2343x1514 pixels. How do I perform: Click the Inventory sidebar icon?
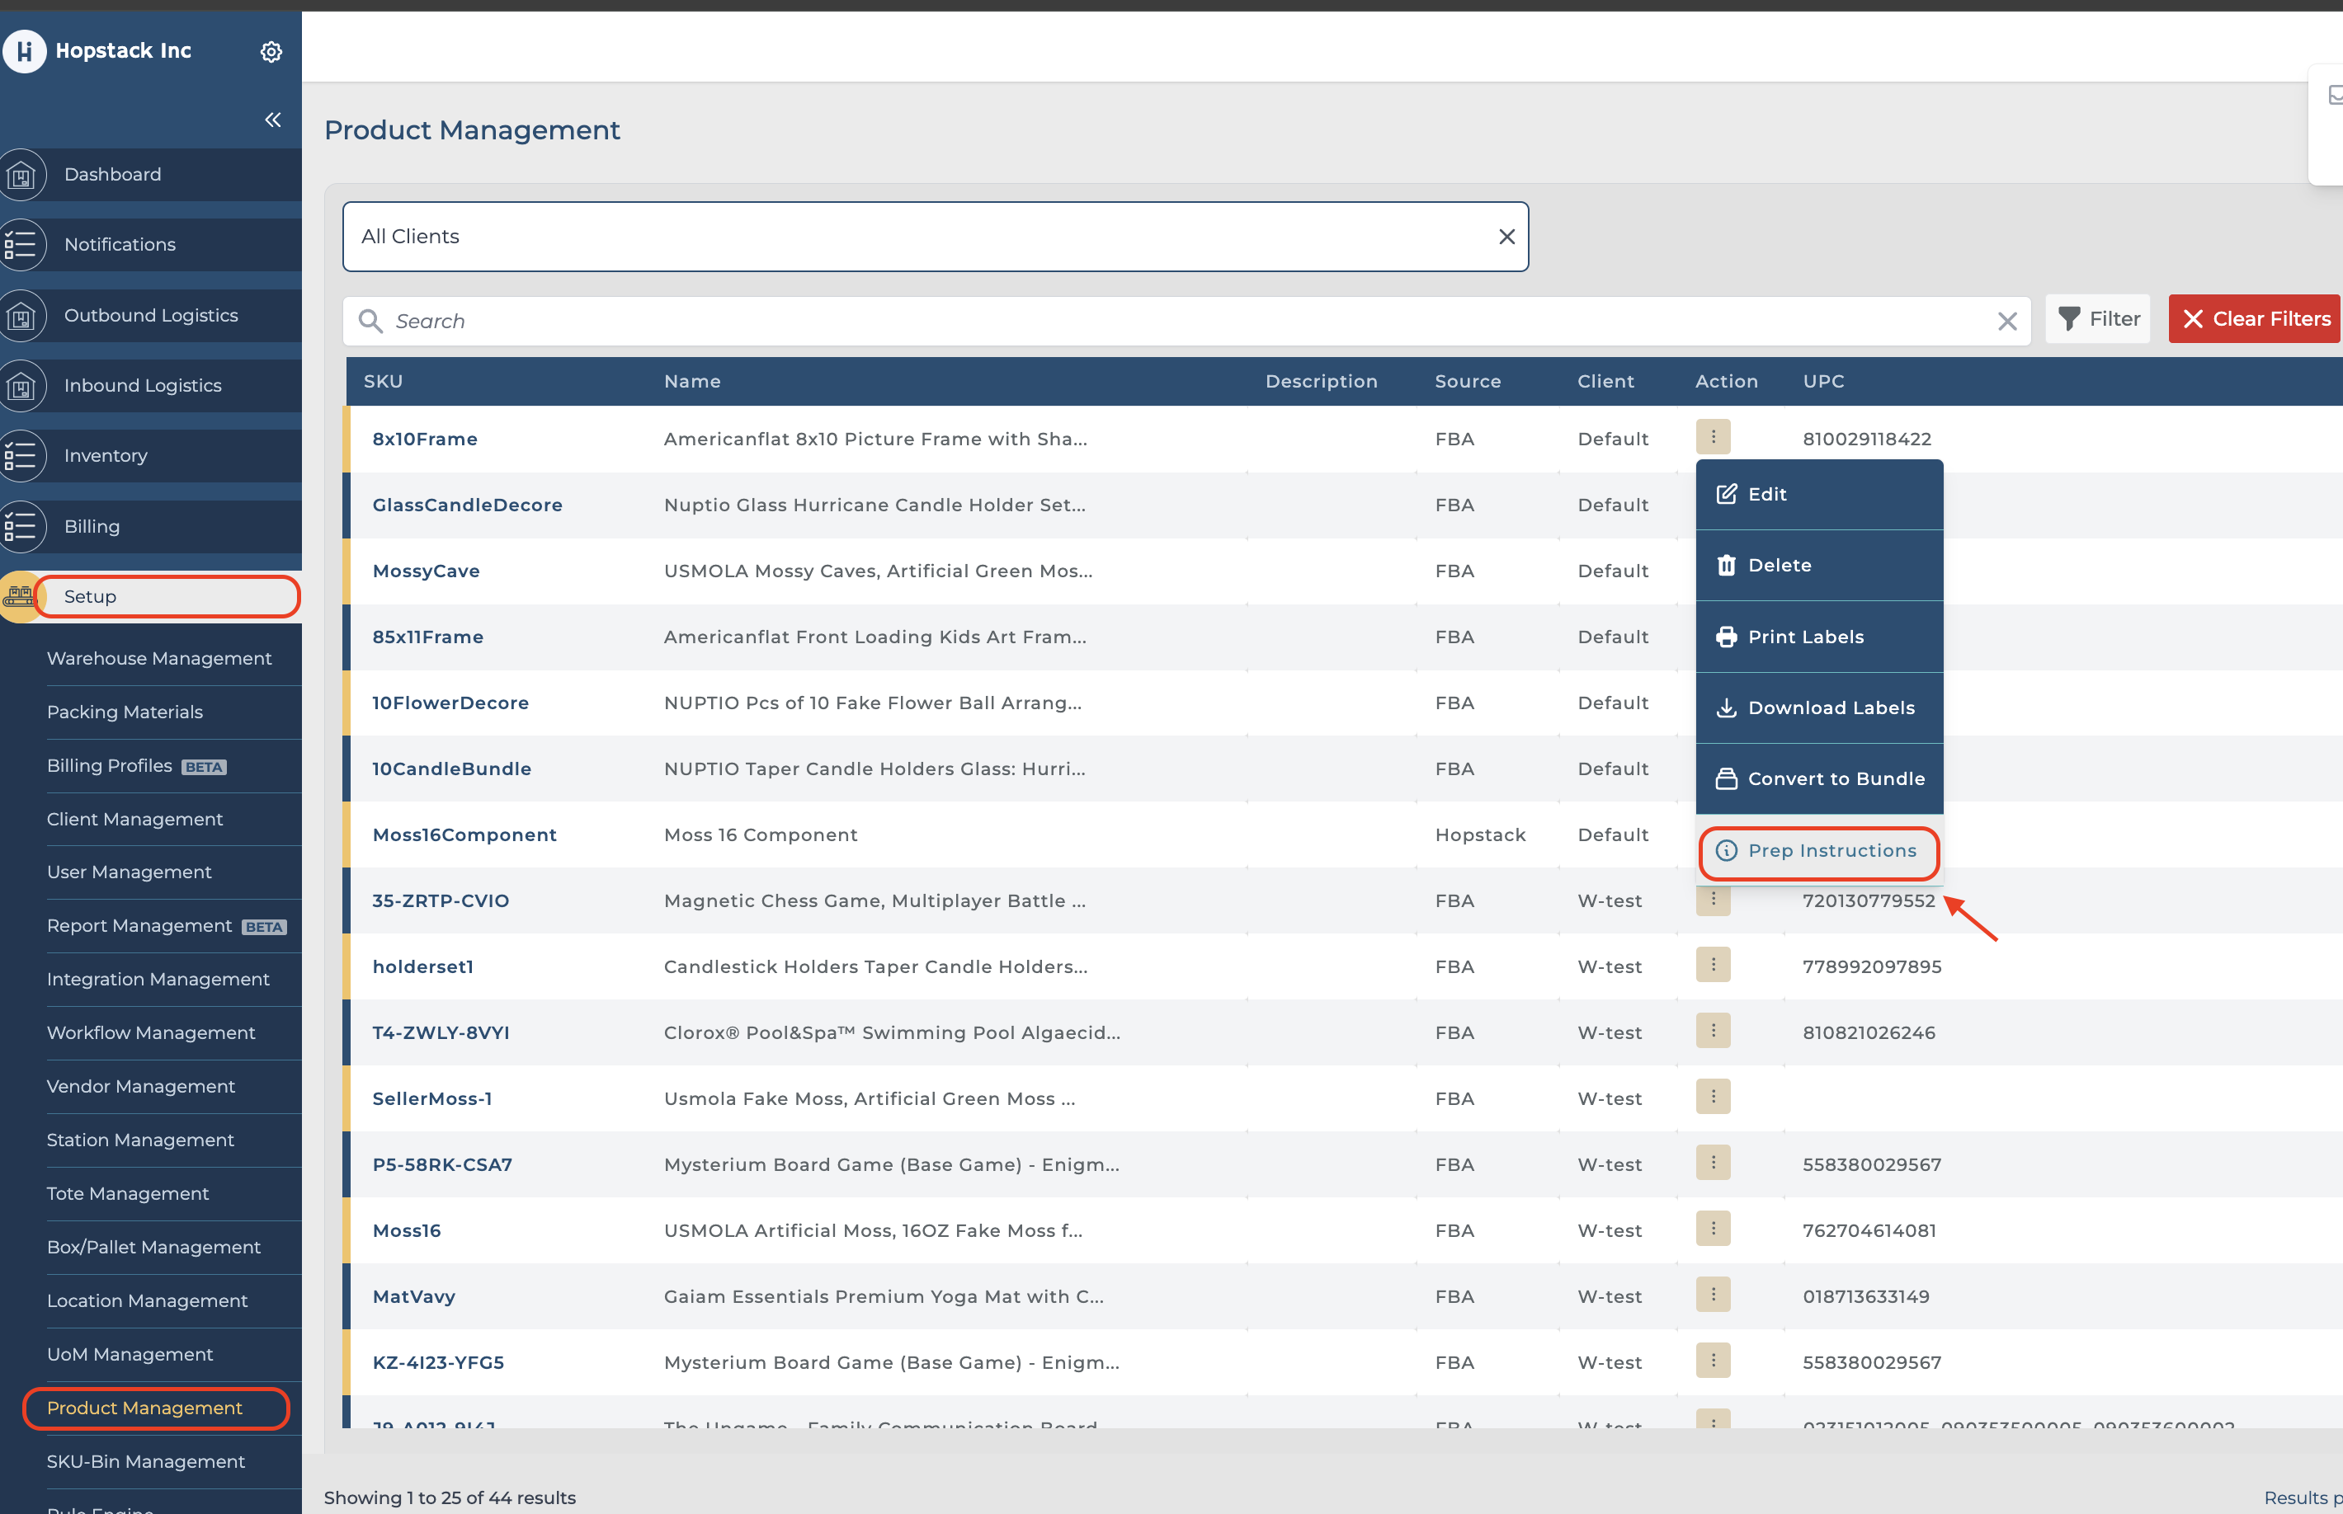click(x=21, y=456)
